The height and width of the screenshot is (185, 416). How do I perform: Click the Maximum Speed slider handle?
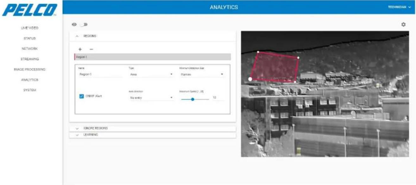[x=192, y=99]
